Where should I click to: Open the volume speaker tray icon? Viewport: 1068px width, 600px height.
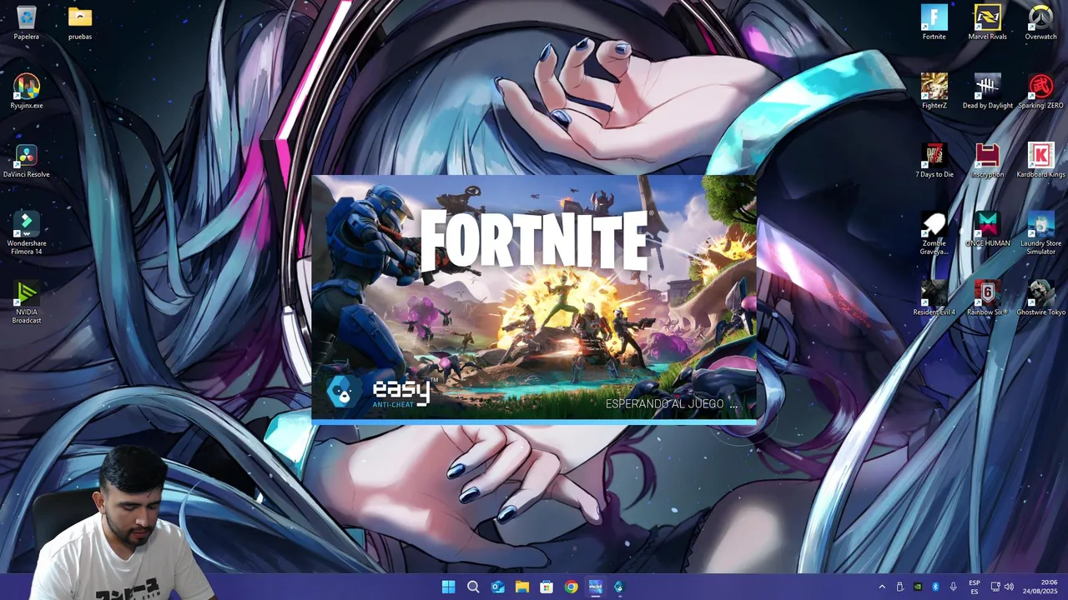(x=1009, y=587)
